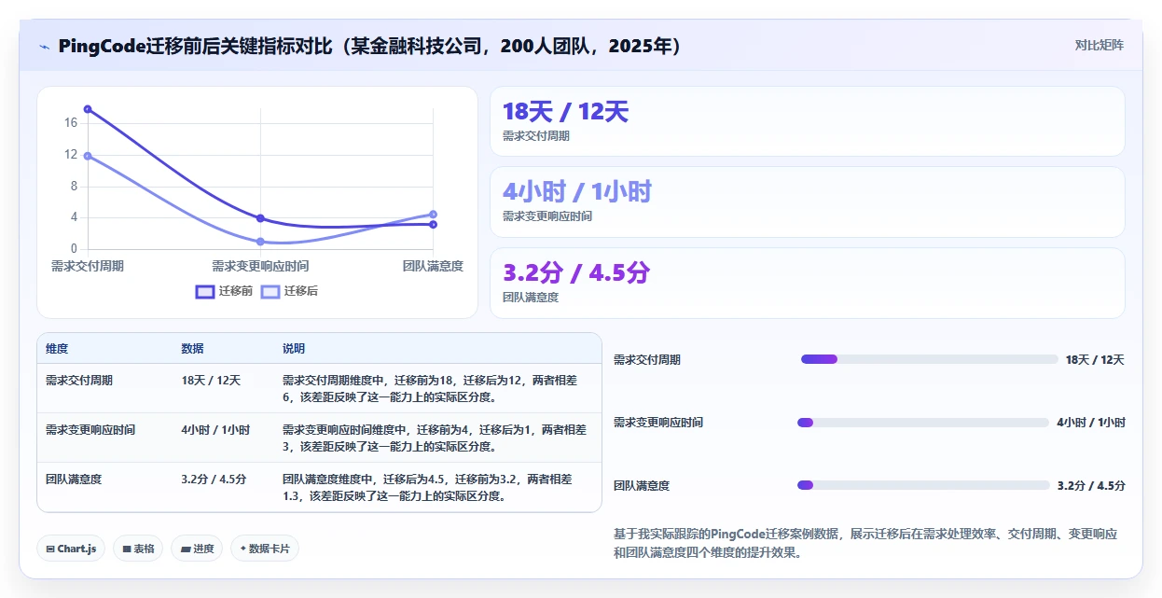Click the header icon beside the PingCode title
Screen dimensions: 1162x598
(x=44, y=47)
